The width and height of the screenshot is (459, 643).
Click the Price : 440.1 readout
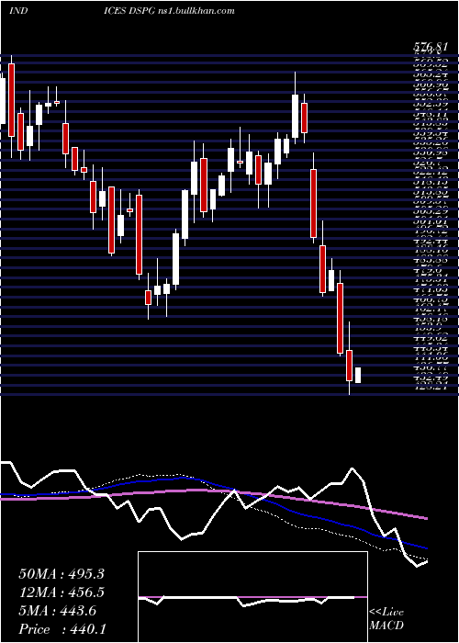pyautogui.click(x=62, y=629)
